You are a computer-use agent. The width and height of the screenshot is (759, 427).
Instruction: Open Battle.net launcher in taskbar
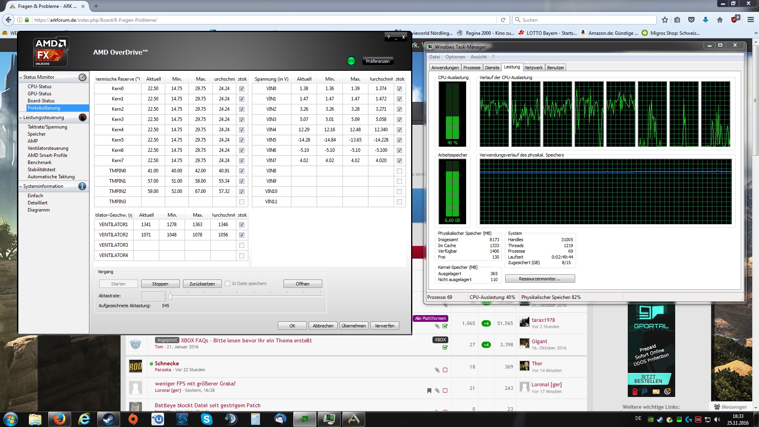point(182,419)
